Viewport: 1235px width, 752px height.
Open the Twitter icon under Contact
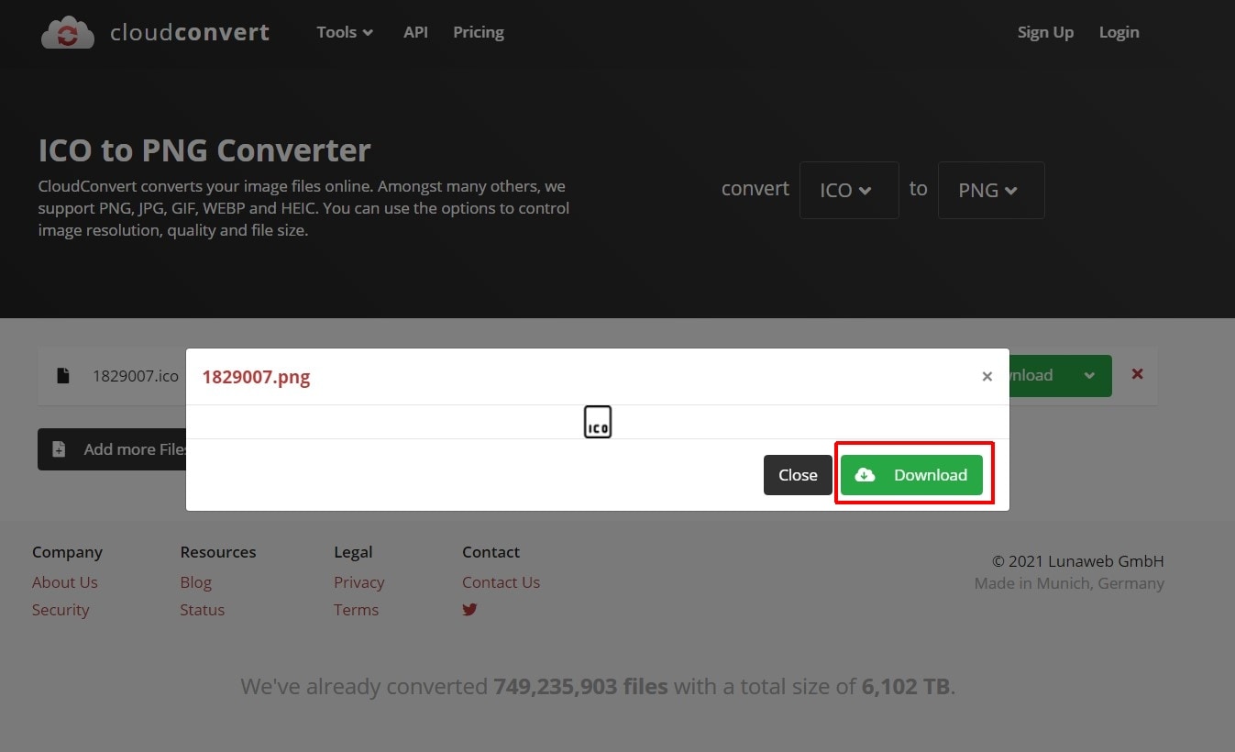[x=469, y=609]
